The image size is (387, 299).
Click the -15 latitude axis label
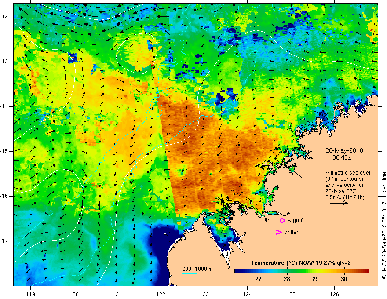point(4,151)
